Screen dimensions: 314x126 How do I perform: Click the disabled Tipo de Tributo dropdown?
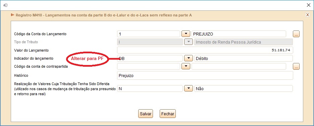tap(188, 42)
